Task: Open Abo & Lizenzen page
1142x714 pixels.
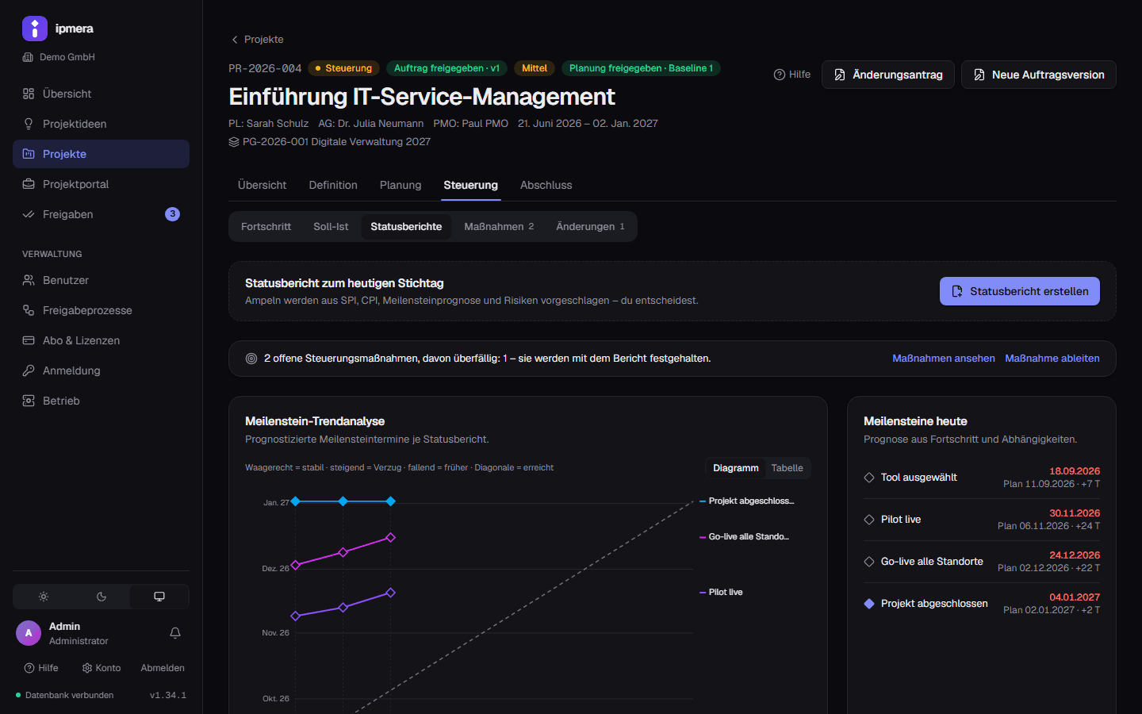Action: pos(101,340)
